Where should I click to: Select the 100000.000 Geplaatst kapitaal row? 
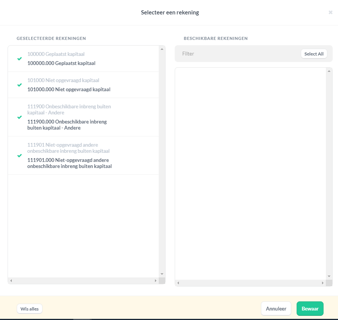tap(84, 59)
